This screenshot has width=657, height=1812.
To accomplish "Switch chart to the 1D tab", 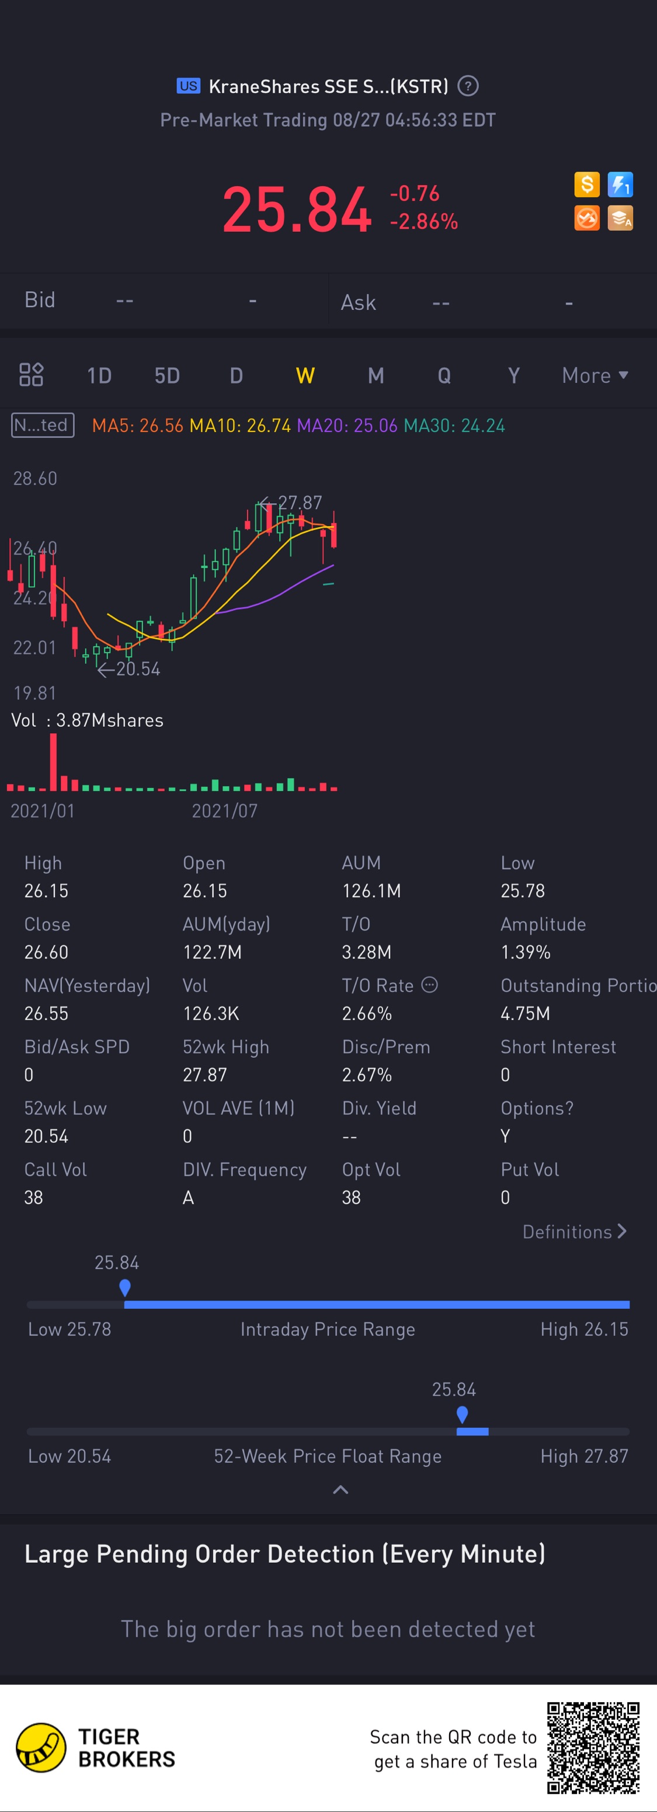I will (99, 375).
